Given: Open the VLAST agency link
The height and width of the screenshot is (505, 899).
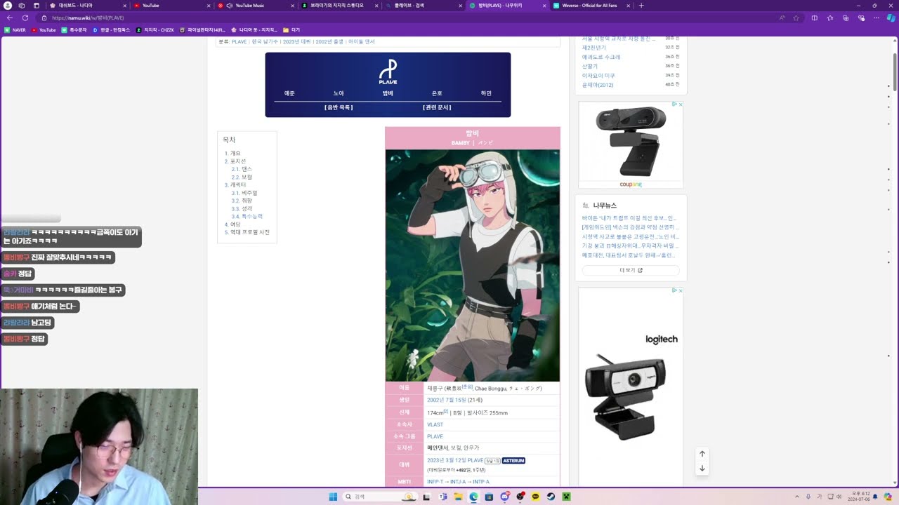Looking at the screenshot, I should pyautogui.click(x=435, y=424).
